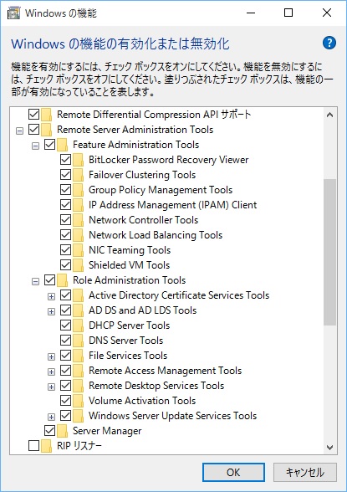Image resolution: width=347 pixels, height=492 pixels.
Task: Select the folder icon of Group Policy Management Tools
Action: point(79,190)
